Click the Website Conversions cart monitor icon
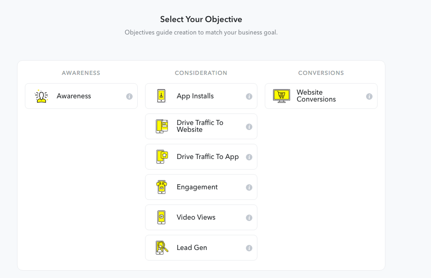Image resolution: width=431 pixels, height=278 pixels. tap(281, 96)
